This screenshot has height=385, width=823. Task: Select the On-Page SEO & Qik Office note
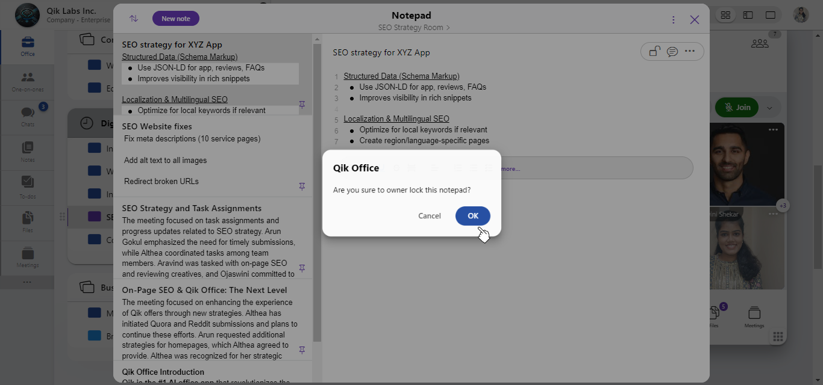[x=205, y=290]
